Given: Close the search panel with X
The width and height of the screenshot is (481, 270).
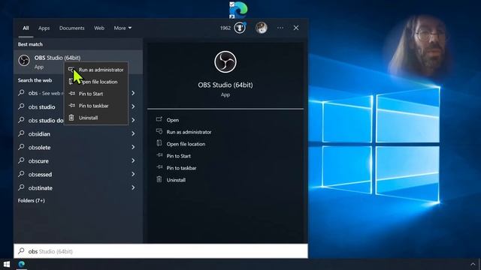Looking at the screenshot, I should pyautogui.click(x=296, y=28).
